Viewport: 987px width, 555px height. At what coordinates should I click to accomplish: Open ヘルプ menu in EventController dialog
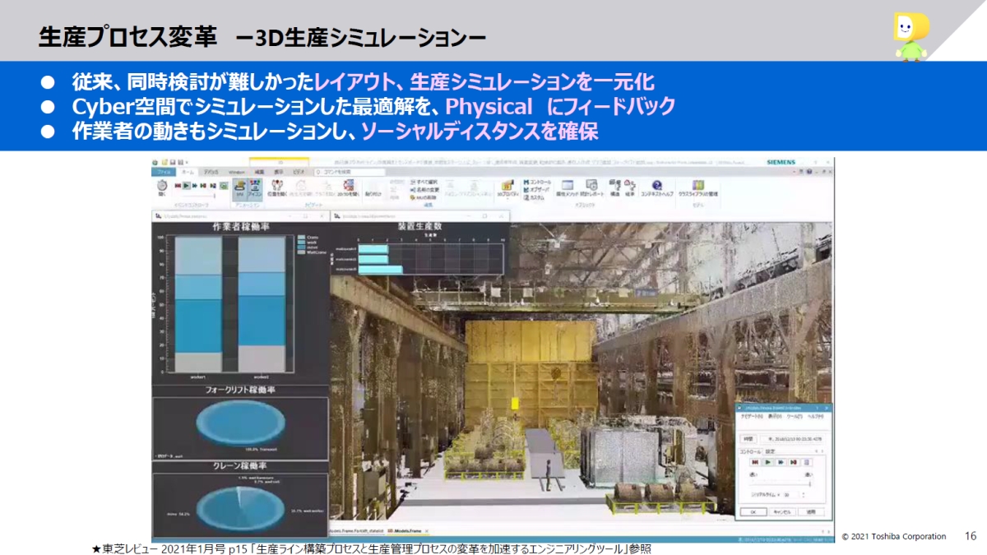(x=815, y=417)
